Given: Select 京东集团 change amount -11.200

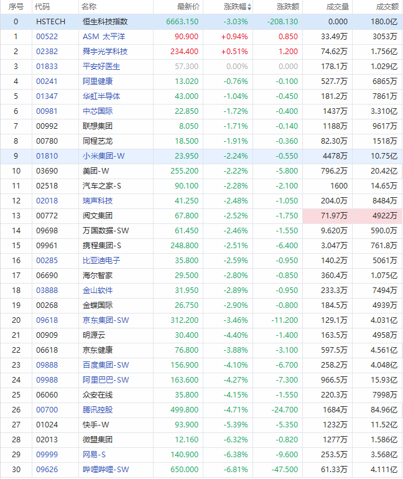Looking at the screenshot, I should tap(285, 320).
